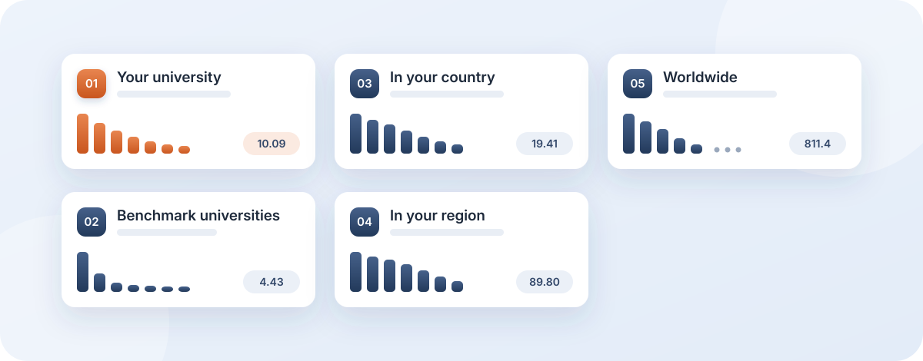Screen dimensions: 923x361
Task: Select the 04 badge for In your region
Action: [365, 222]
